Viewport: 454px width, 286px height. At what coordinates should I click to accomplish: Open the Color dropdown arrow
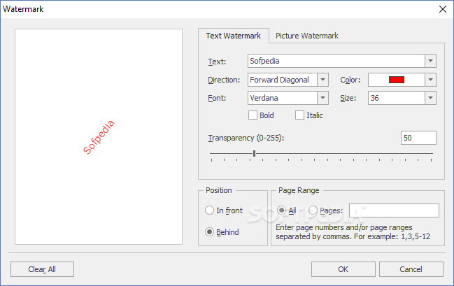[430, 80]
